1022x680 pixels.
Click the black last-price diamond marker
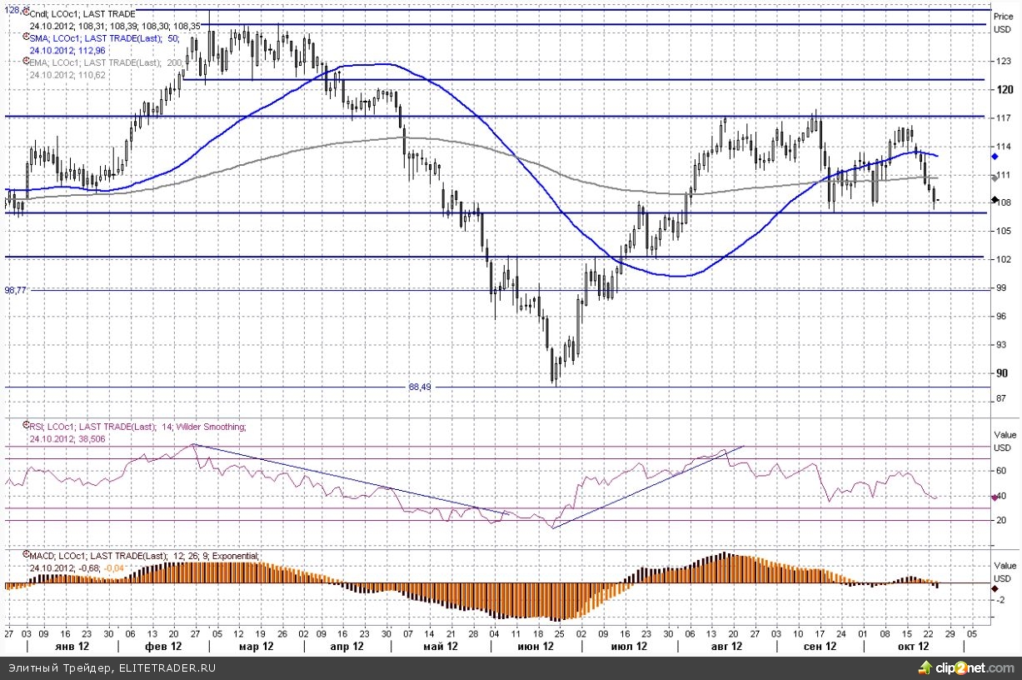coord(995,200)
